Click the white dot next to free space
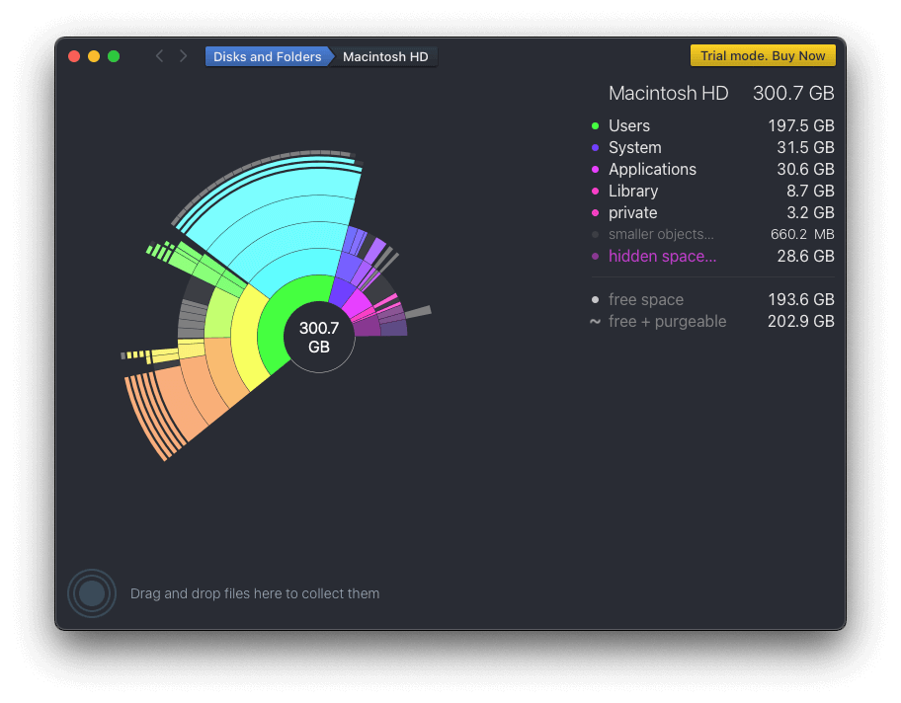This screenshot has height=703, width=901. [596, 299]
